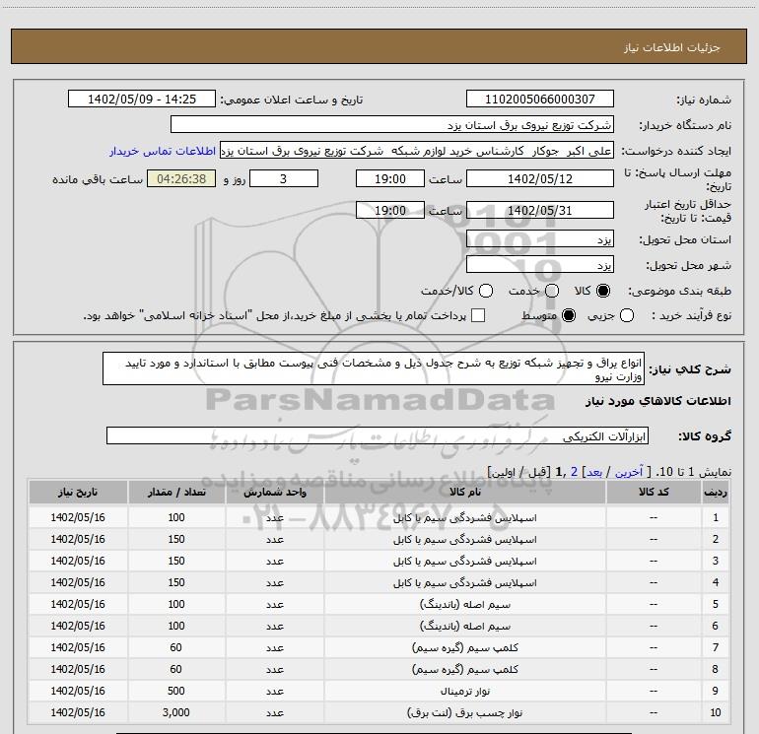Click the announcement date field 1402/05/09 - 14:25
The height and width of the screenshot is (734, 759).
point(142,99)
